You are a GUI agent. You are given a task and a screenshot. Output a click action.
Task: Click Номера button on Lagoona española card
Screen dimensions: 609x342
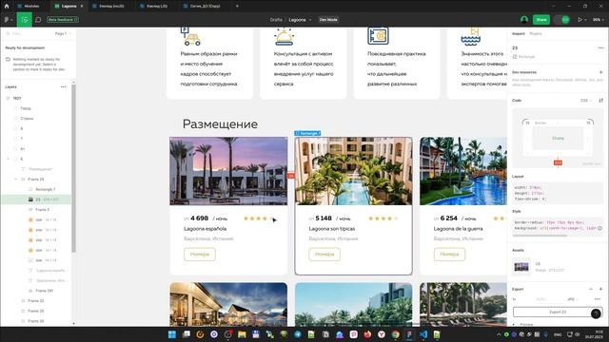[x=200, y=255]
